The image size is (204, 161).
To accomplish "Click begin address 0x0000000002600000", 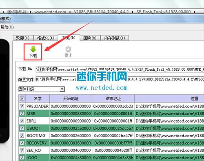I will click(71, 136).
